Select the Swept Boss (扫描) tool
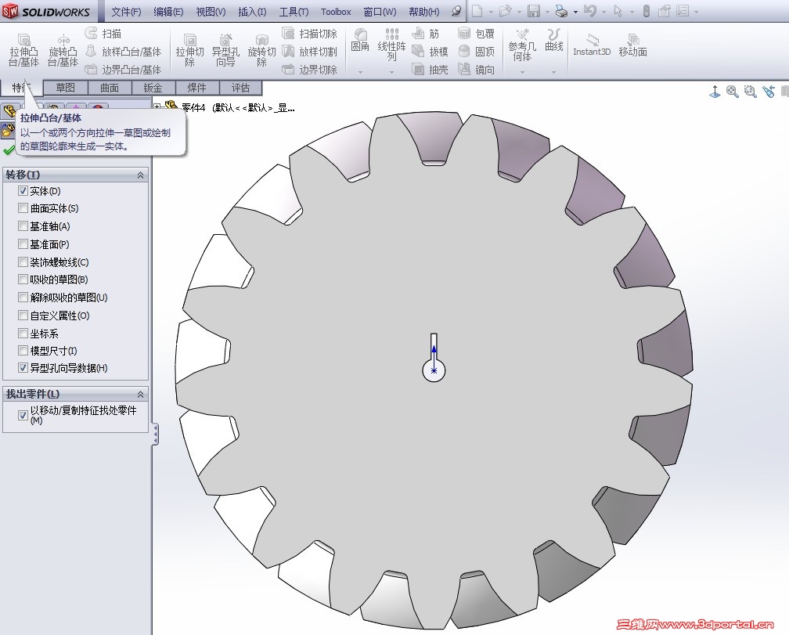Viewport: 789px width, 635px height. click(x=103, y=34)
